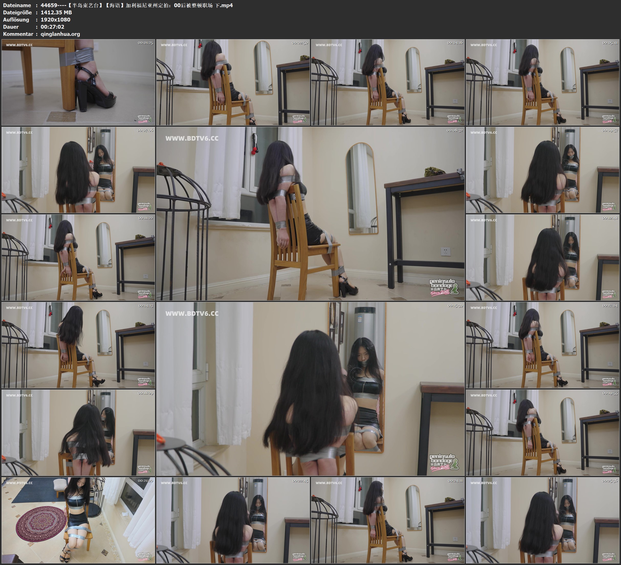Select the frame marked 00:11:22

click(x=78, y=257)
